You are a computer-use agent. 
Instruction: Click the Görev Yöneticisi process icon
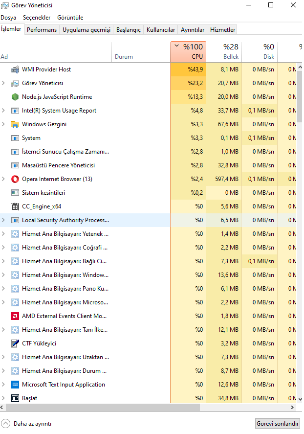pos(15,83)
